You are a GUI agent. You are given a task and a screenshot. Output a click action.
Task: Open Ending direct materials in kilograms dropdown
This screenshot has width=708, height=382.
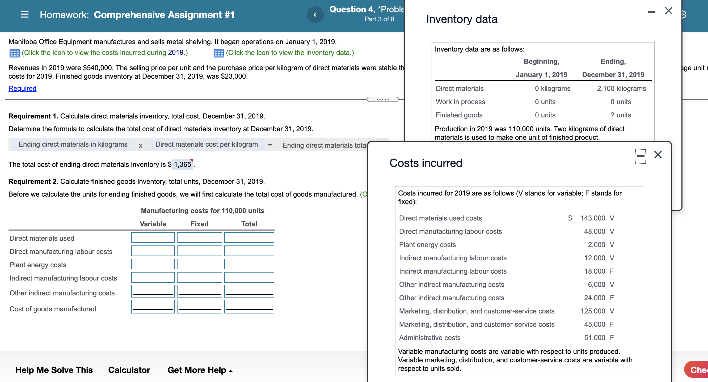(x=73, y=145)
